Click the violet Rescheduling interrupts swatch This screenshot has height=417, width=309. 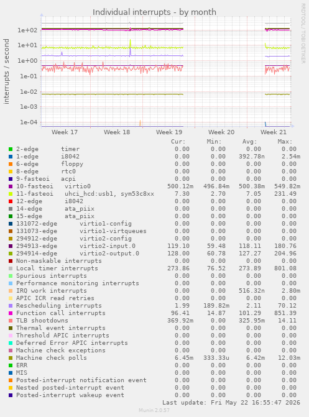tap(11, 306)
